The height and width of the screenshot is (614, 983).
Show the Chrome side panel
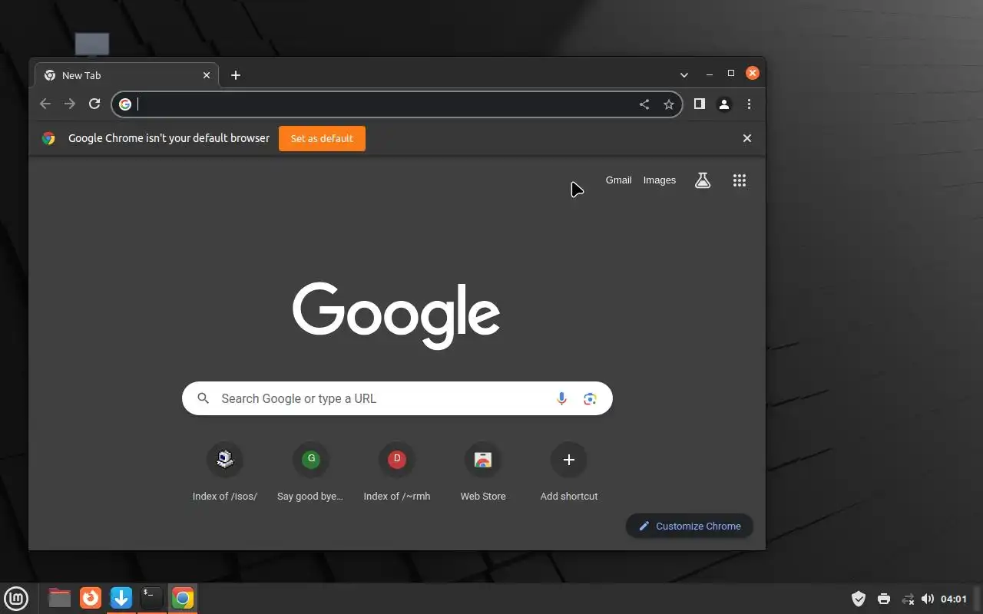pos(700,104)
